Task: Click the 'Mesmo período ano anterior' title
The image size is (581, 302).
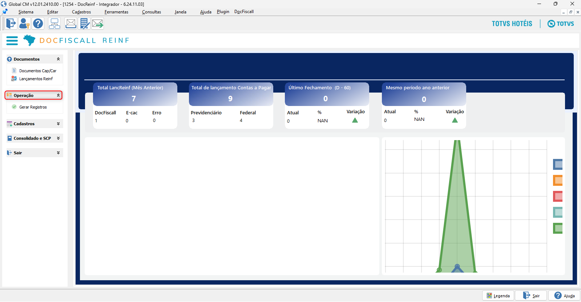Action: coord(417,87)
